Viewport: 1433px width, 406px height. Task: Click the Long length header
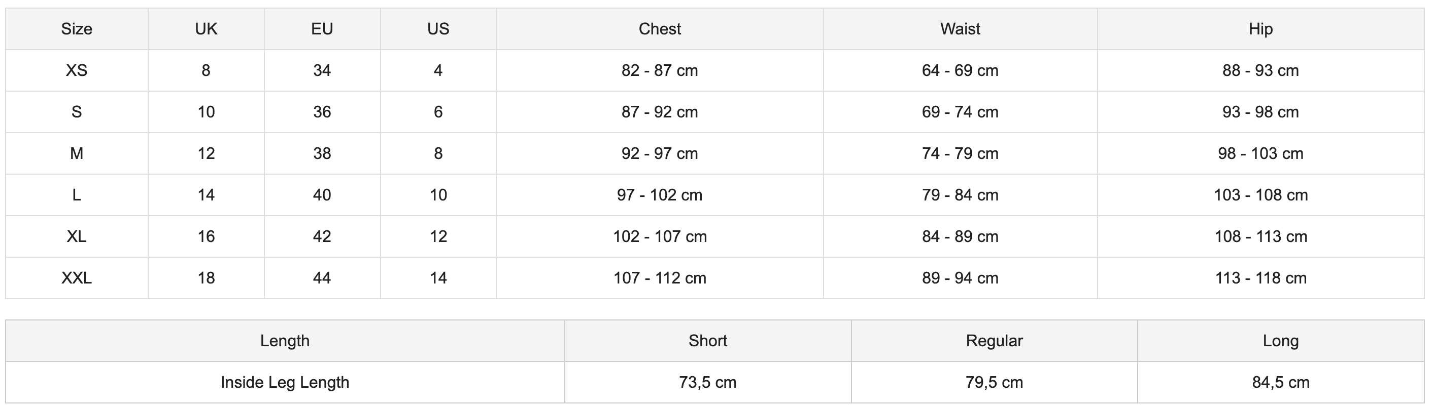click(1281, 341)
